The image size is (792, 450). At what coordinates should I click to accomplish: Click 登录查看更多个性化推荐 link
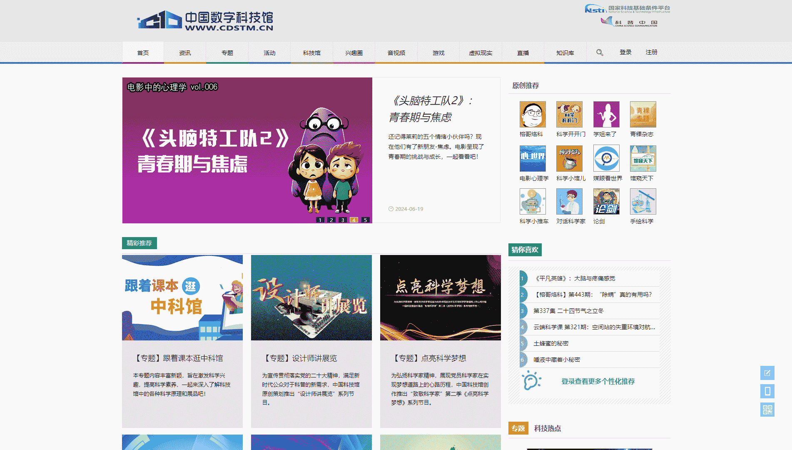[x=598, y=381]
